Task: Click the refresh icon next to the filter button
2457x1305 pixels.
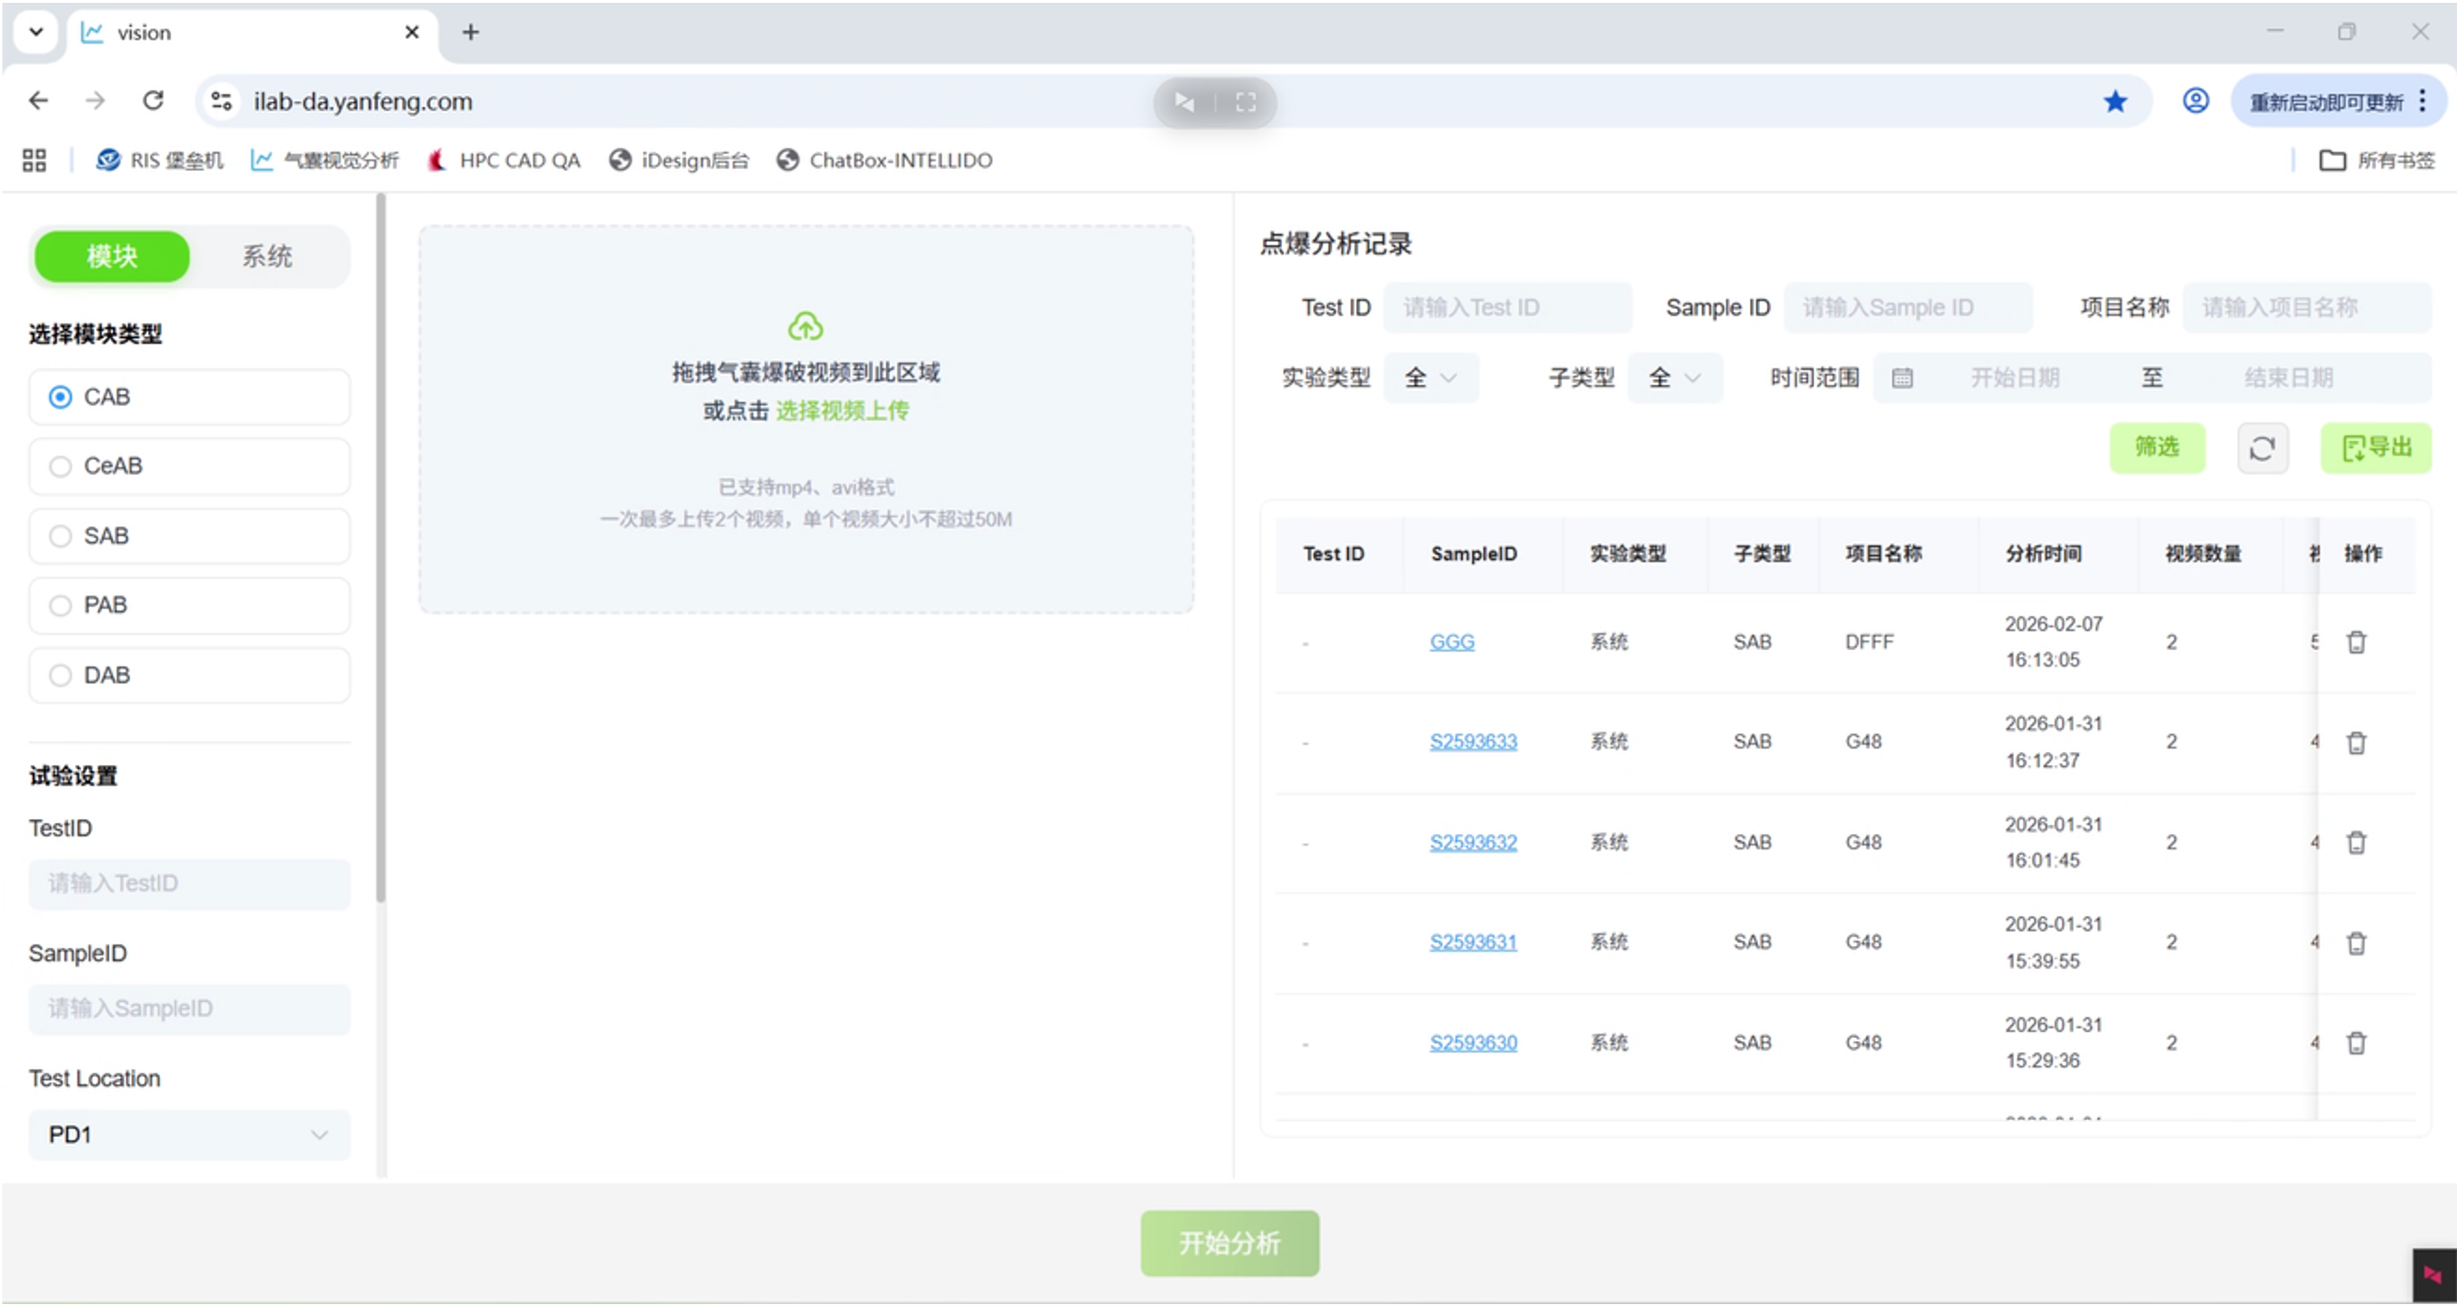Action: click(2263, 447)
